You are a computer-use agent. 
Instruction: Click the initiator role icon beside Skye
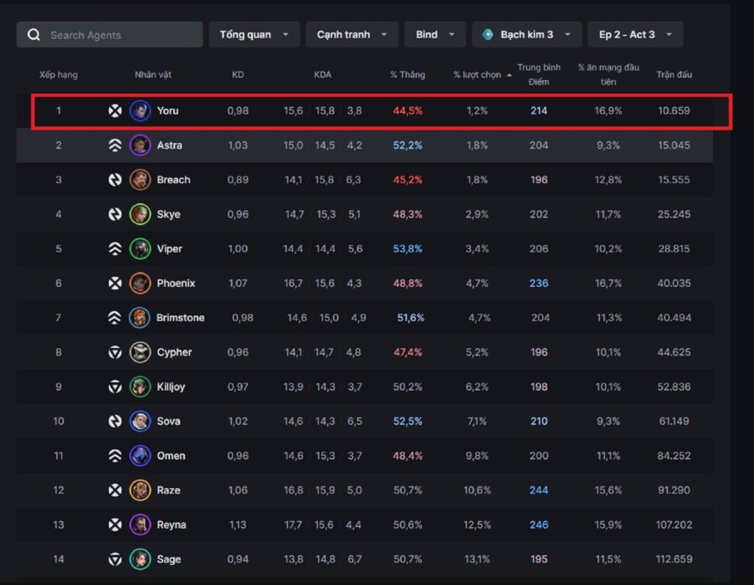pyautogui.click(x=115, y=214)
